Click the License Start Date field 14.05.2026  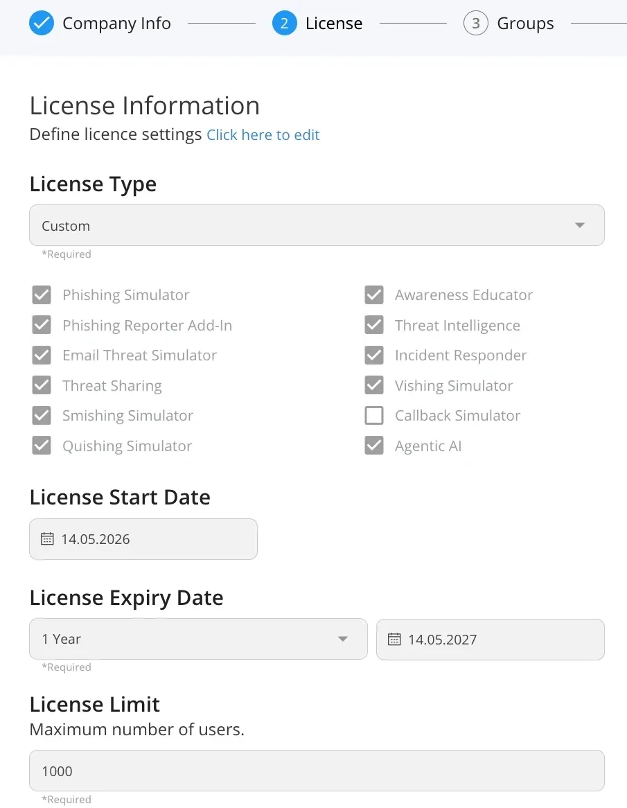(143, 539)
